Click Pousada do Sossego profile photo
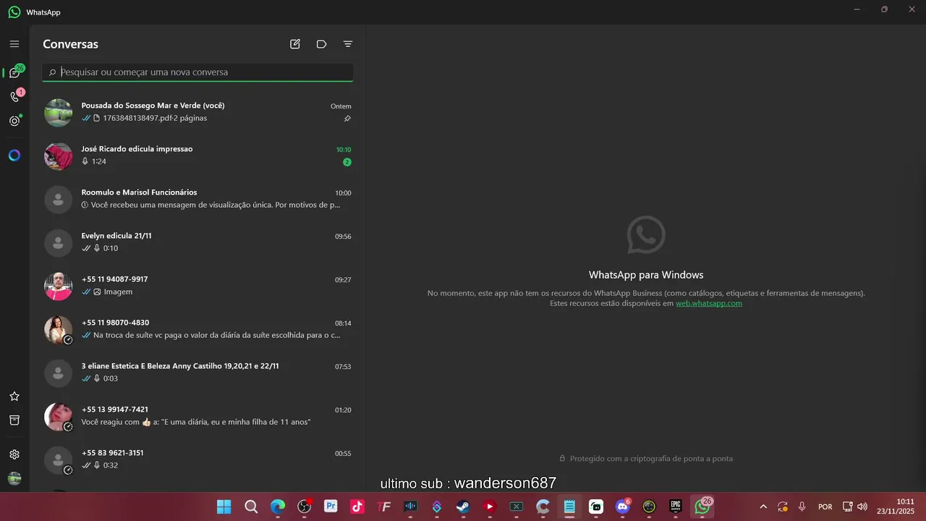Image resolution: width=926 pixels, height=521 pixels. pyautogui.click(x=59, y=113)
